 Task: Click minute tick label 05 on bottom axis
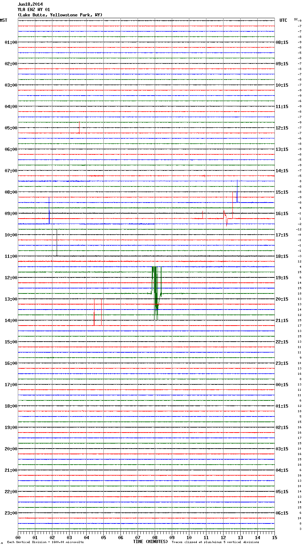click(103, 537)
